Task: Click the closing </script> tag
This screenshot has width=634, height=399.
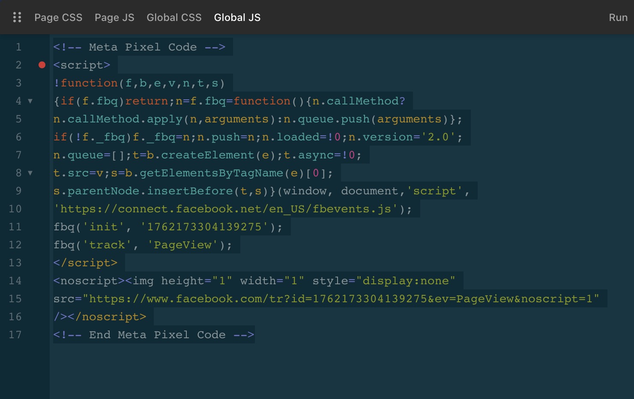Action: coord(85,263)
